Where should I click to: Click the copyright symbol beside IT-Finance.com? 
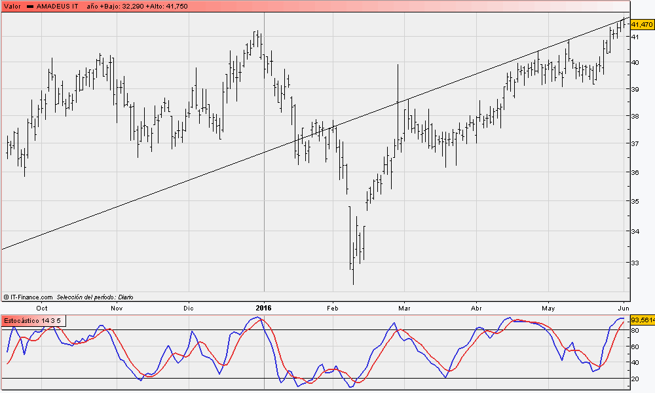click(6, 297)
